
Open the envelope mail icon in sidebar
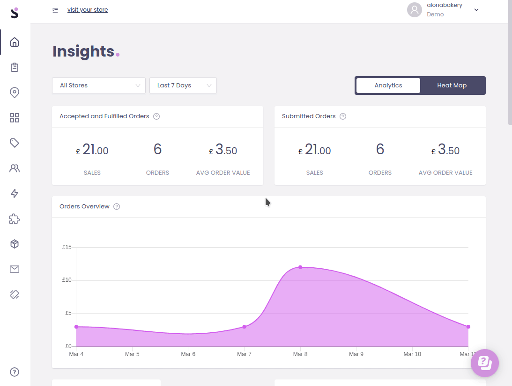click(15, 269)
